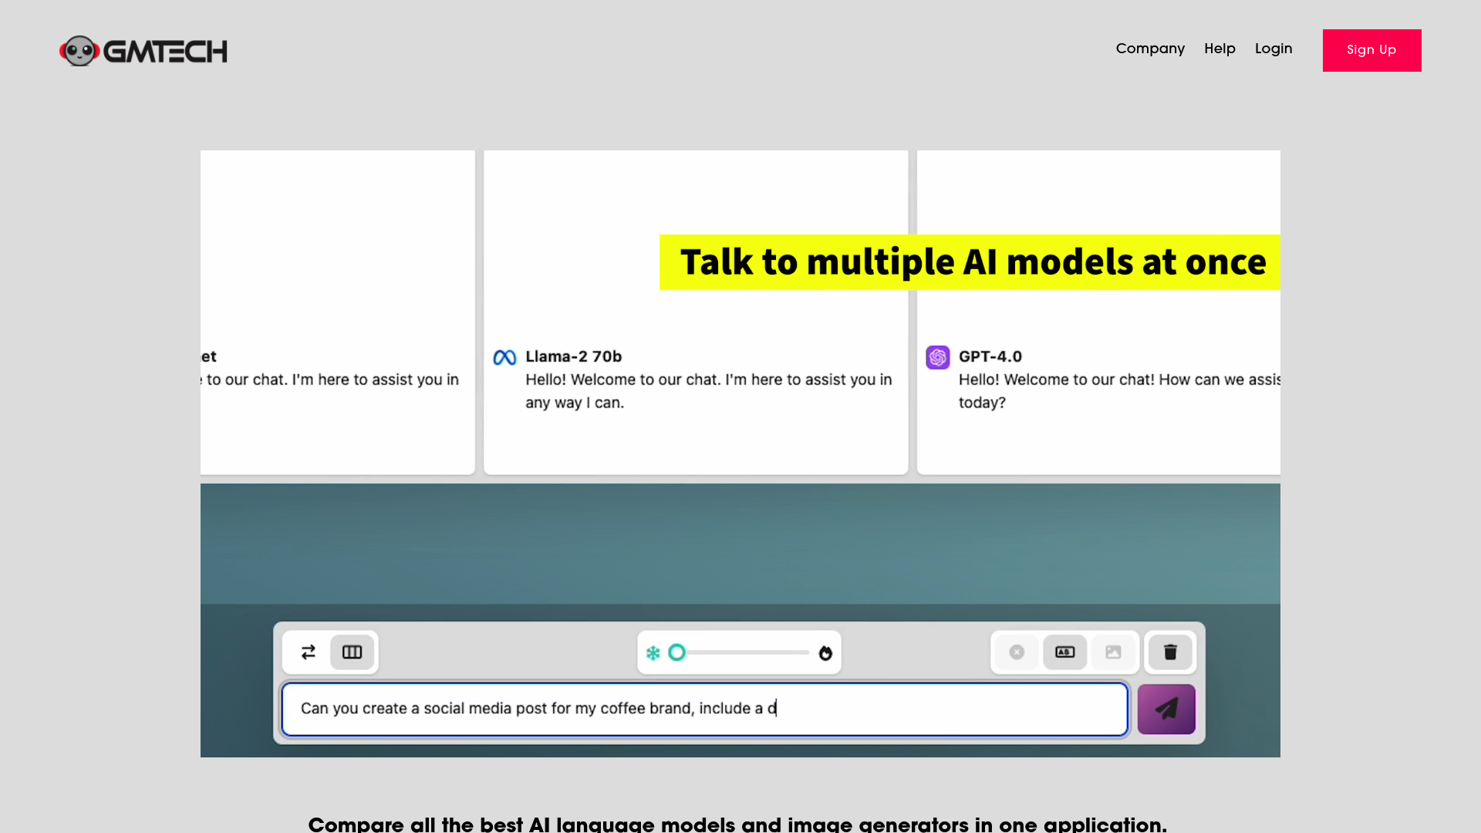Click the GPT-4.0 OpenAI icon
Viewport: 1481px width, 833px height.
point(938,358)
